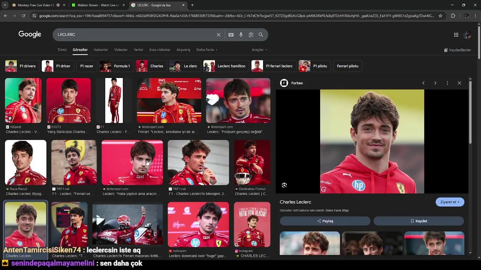Screen dimensions: 481x270
Task: Open the browser extensions puzzle icon
Action: pyautogui.click(x=453, y=16)
